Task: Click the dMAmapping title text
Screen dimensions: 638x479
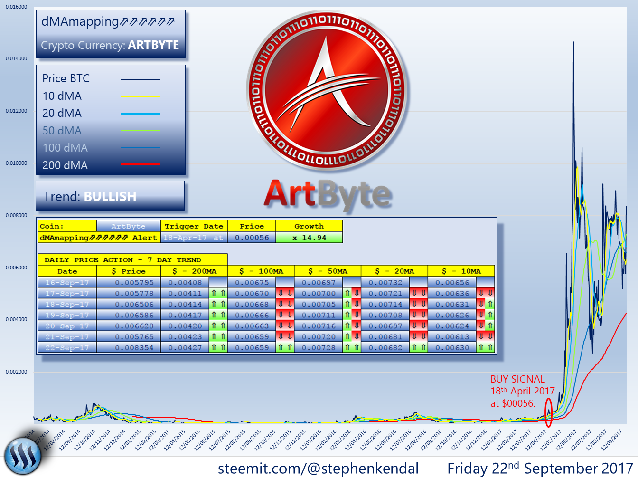Action: pyautogui.click(x=108, y=22)
